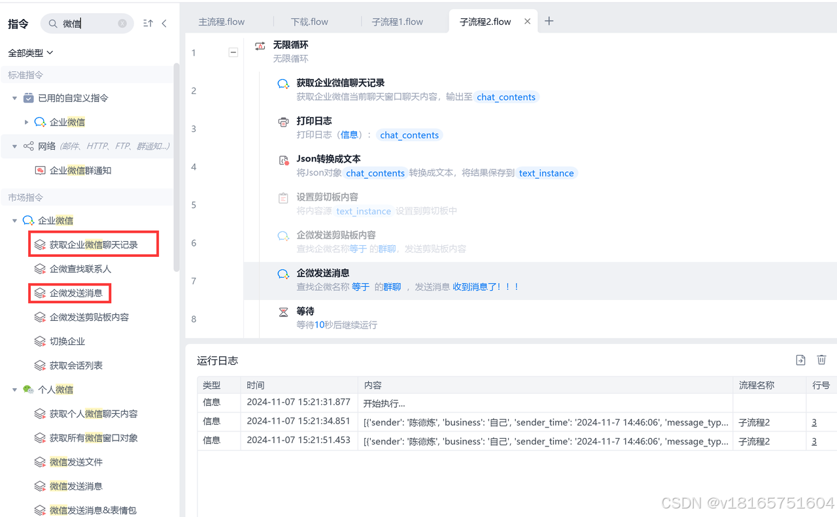
Task: Click the sort/collapse-all icon next to search
Action: [x=148, y=24]
